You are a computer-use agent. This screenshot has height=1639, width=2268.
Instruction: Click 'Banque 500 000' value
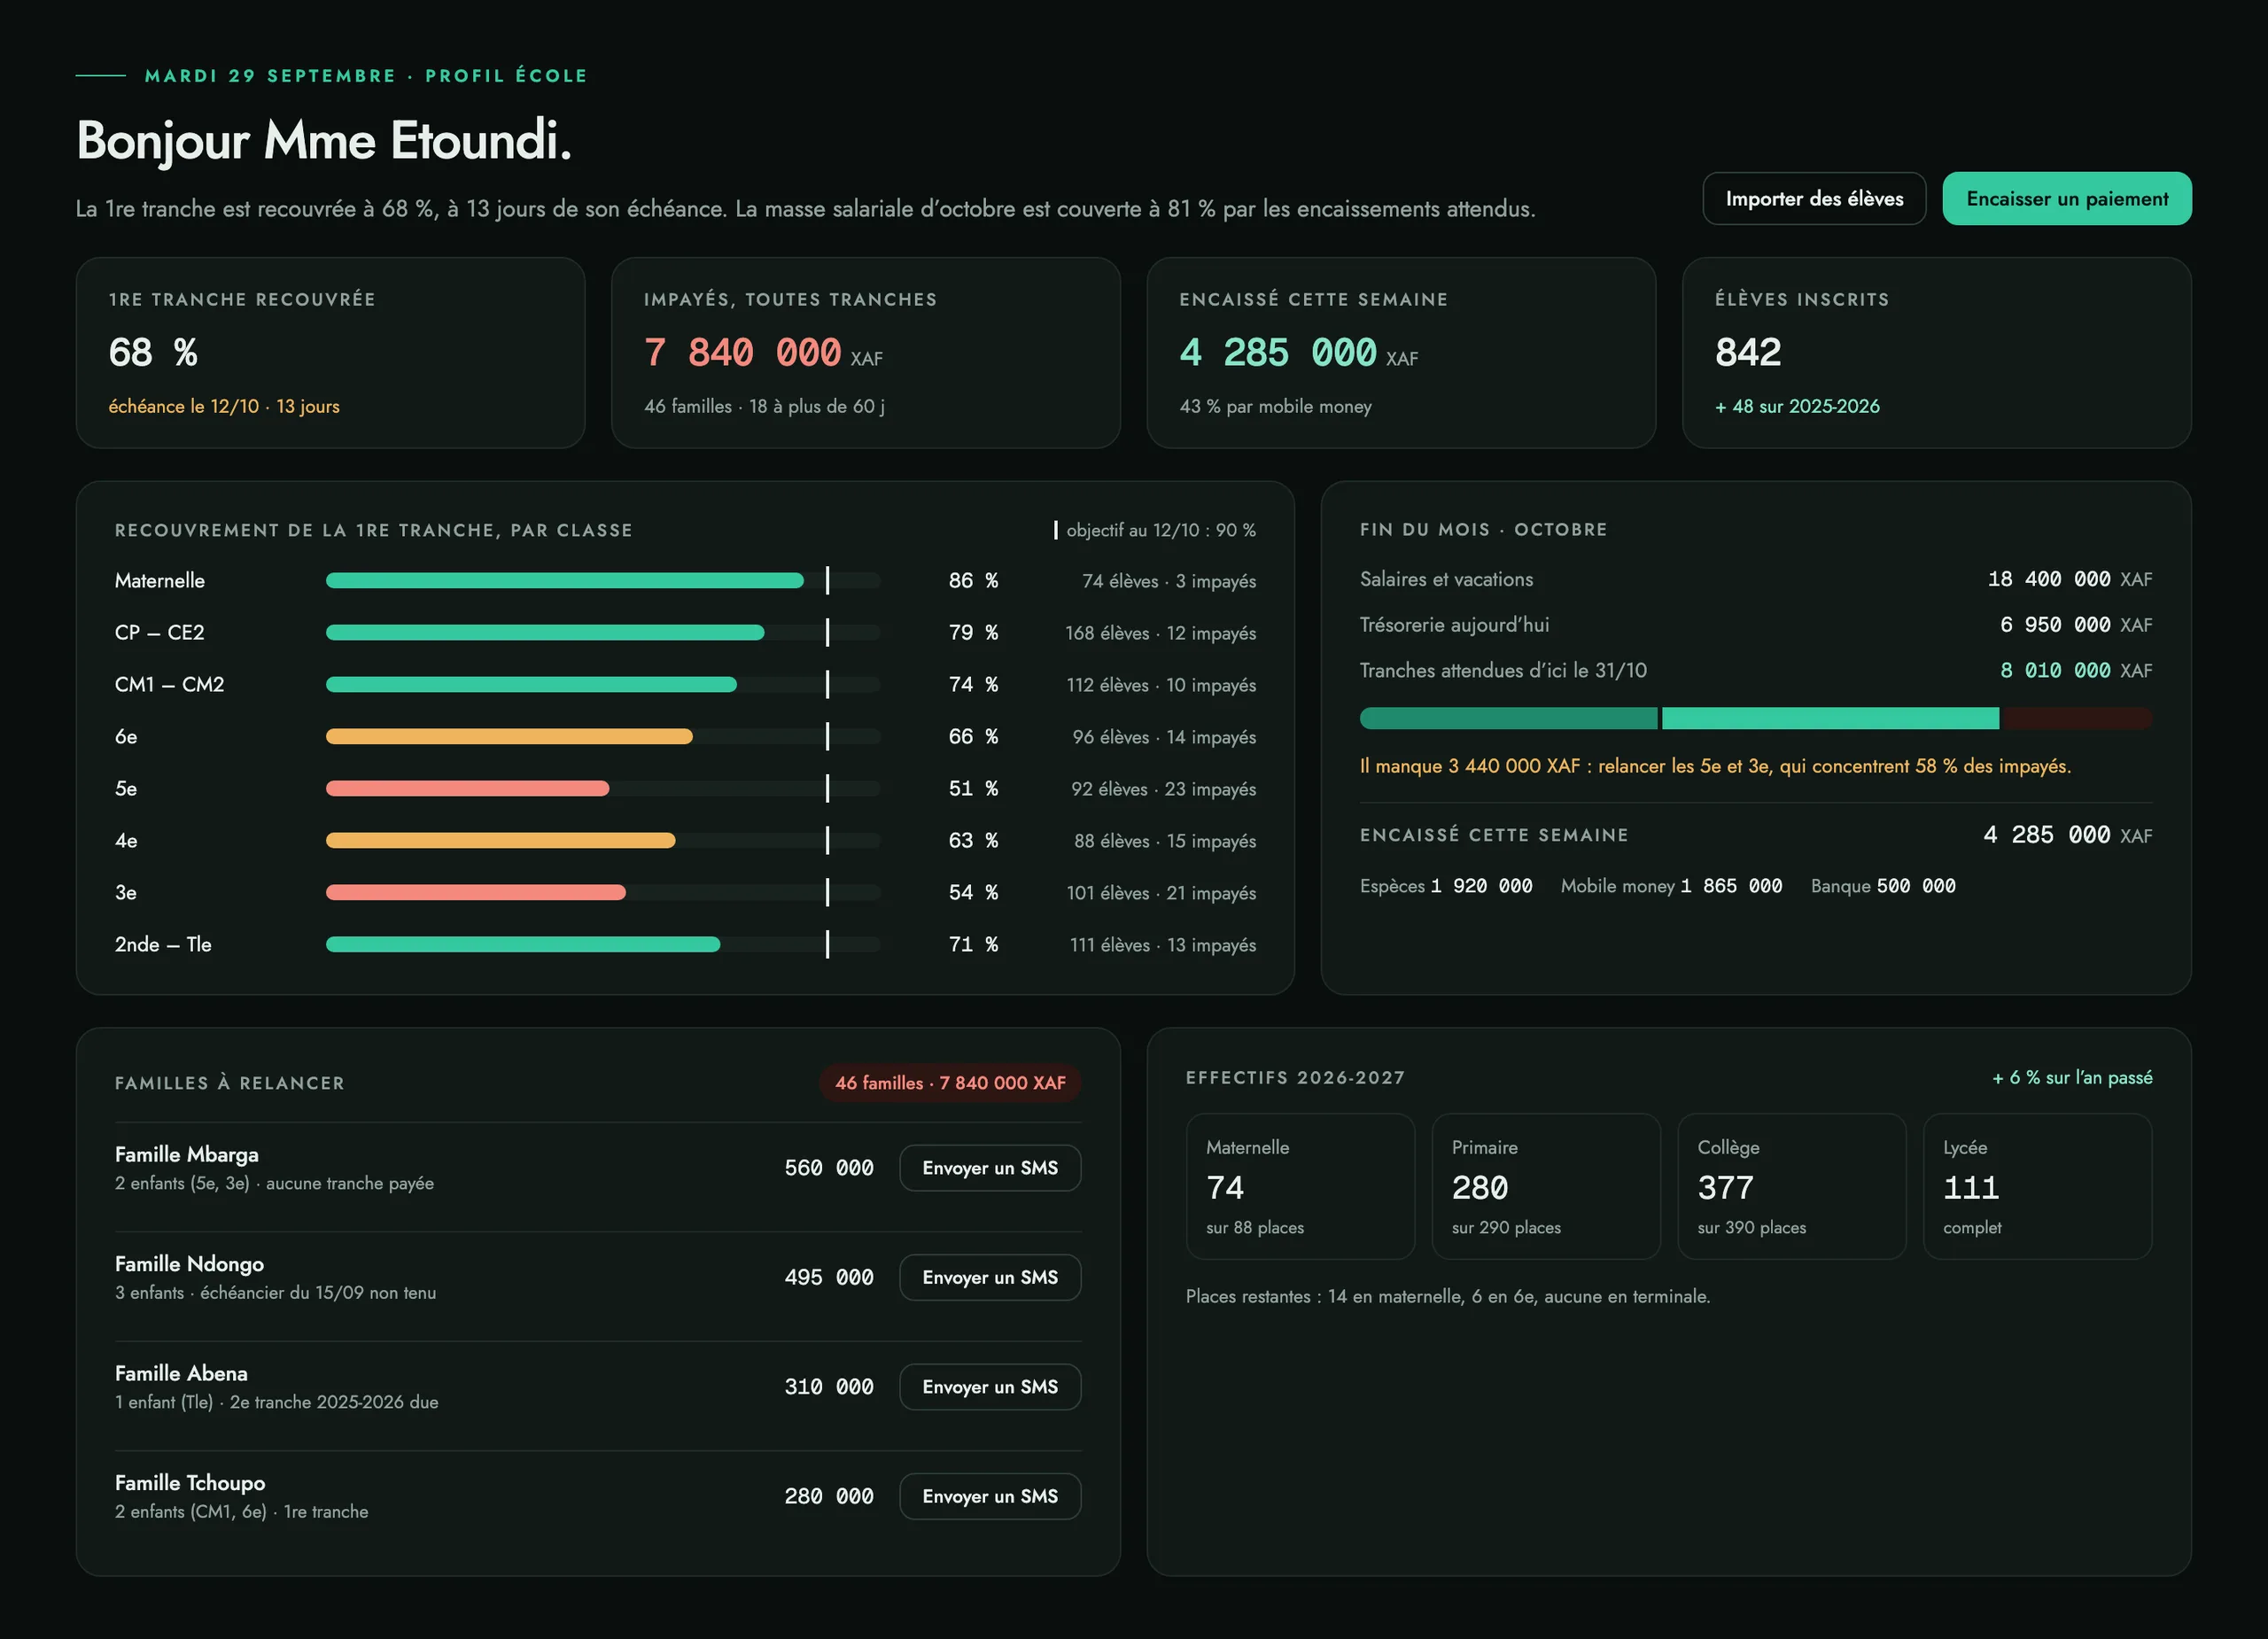(x=1883, y=886)
